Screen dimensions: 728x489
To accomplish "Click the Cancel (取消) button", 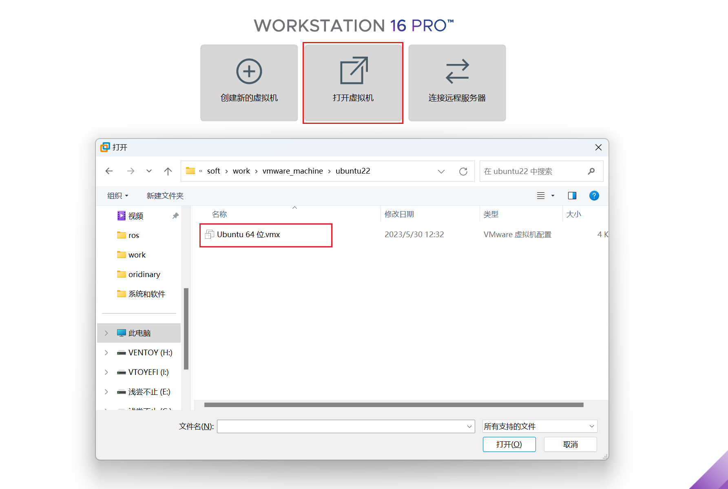I will coord(570,444).
